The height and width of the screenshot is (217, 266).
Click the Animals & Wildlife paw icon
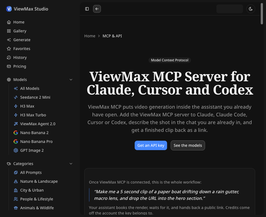click(16, 208)
